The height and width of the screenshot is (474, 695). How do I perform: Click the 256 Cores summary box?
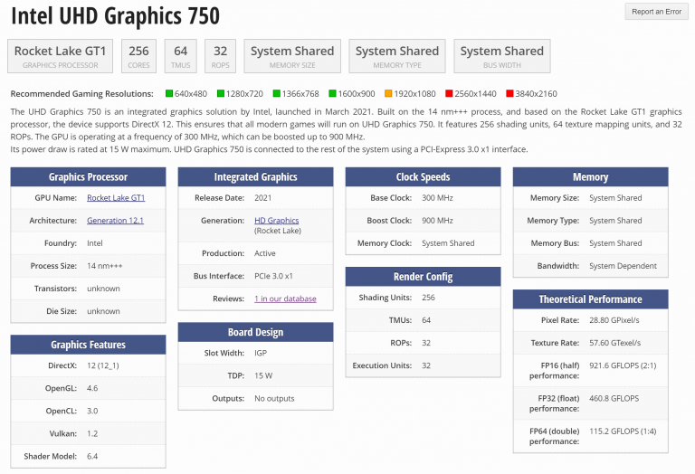138,56
